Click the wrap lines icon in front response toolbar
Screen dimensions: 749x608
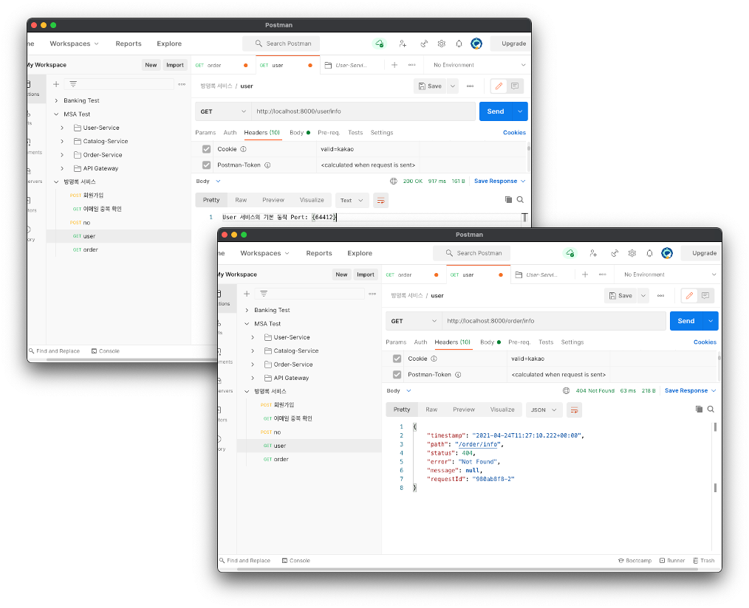tap(574, 410)
